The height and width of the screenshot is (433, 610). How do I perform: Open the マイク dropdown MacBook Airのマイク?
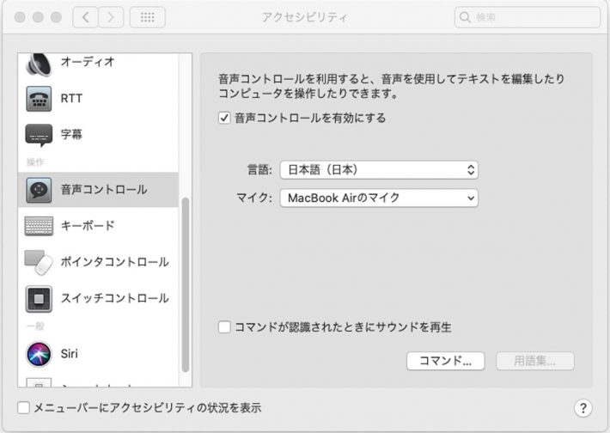coord(379,198)
